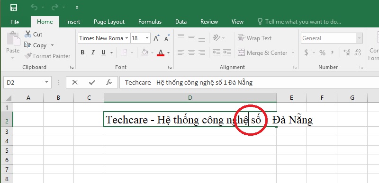Click the Fill Color bucket icon
This screenshot has width=379, height=183.
144,52
